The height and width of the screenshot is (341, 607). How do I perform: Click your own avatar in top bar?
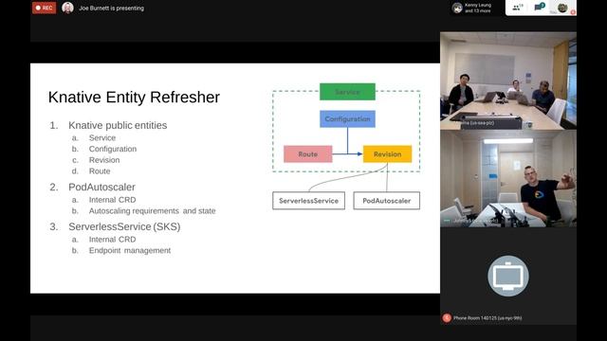[562, 8]
